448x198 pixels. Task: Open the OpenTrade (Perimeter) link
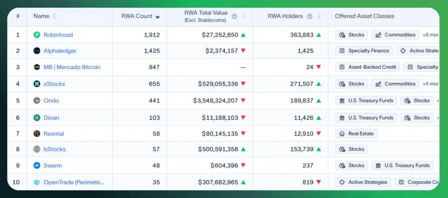pos(74,182)
